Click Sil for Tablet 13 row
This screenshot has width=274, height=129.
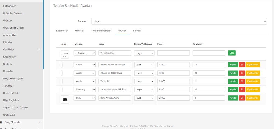[x=242, y=81]
